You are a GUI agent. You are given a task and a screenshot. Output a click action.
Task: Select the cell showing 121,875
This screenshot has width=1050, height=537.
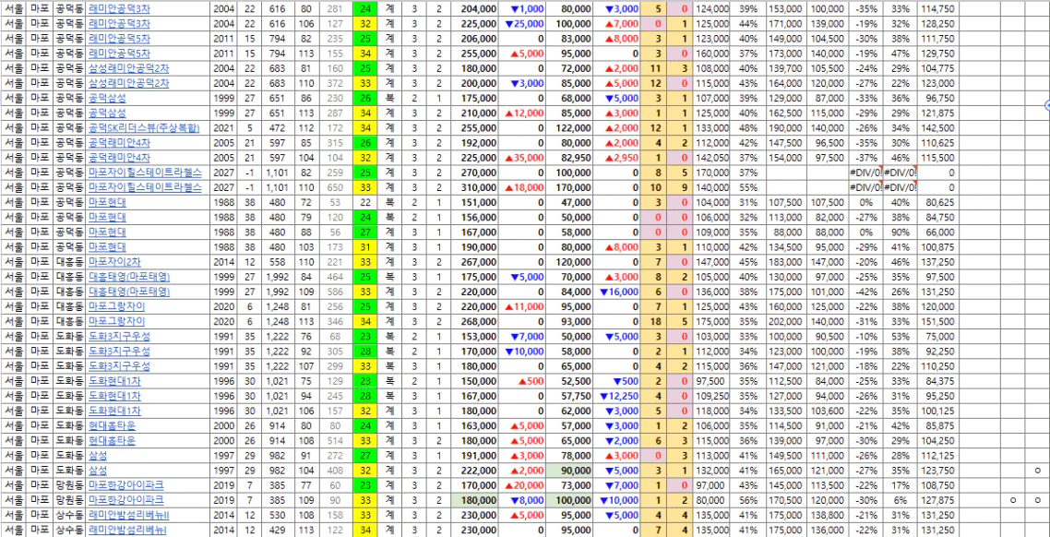click(x=937, y=113)
